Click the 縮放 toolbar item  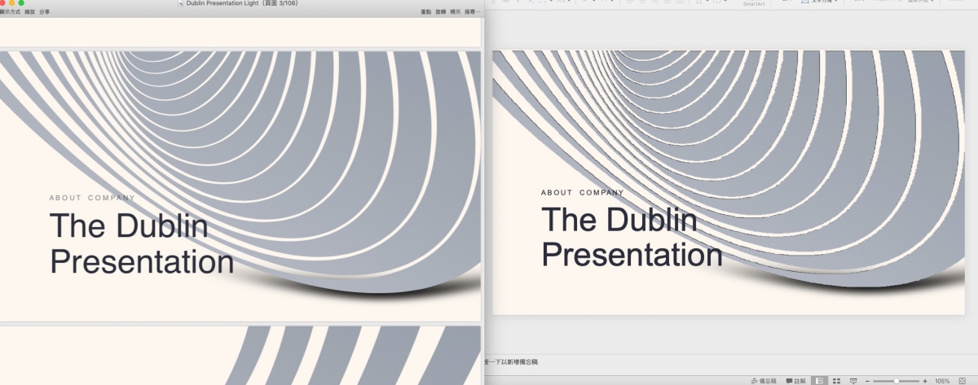coord(30,12)
